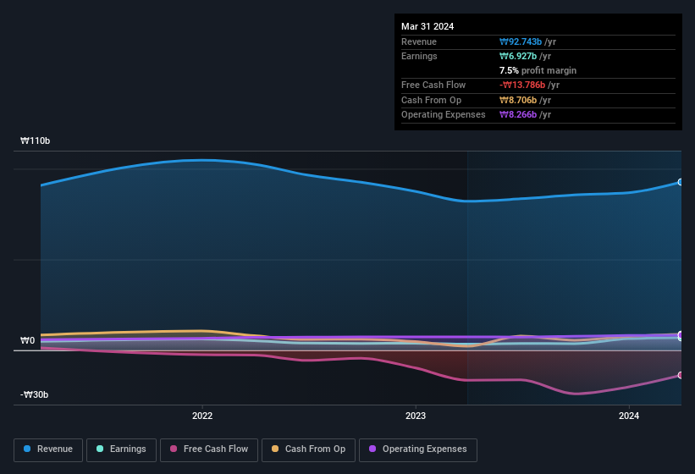The width and height of the screenshot is (695, 474).
Task: Toggle the Earnings legend button
Action: (121, 449)
